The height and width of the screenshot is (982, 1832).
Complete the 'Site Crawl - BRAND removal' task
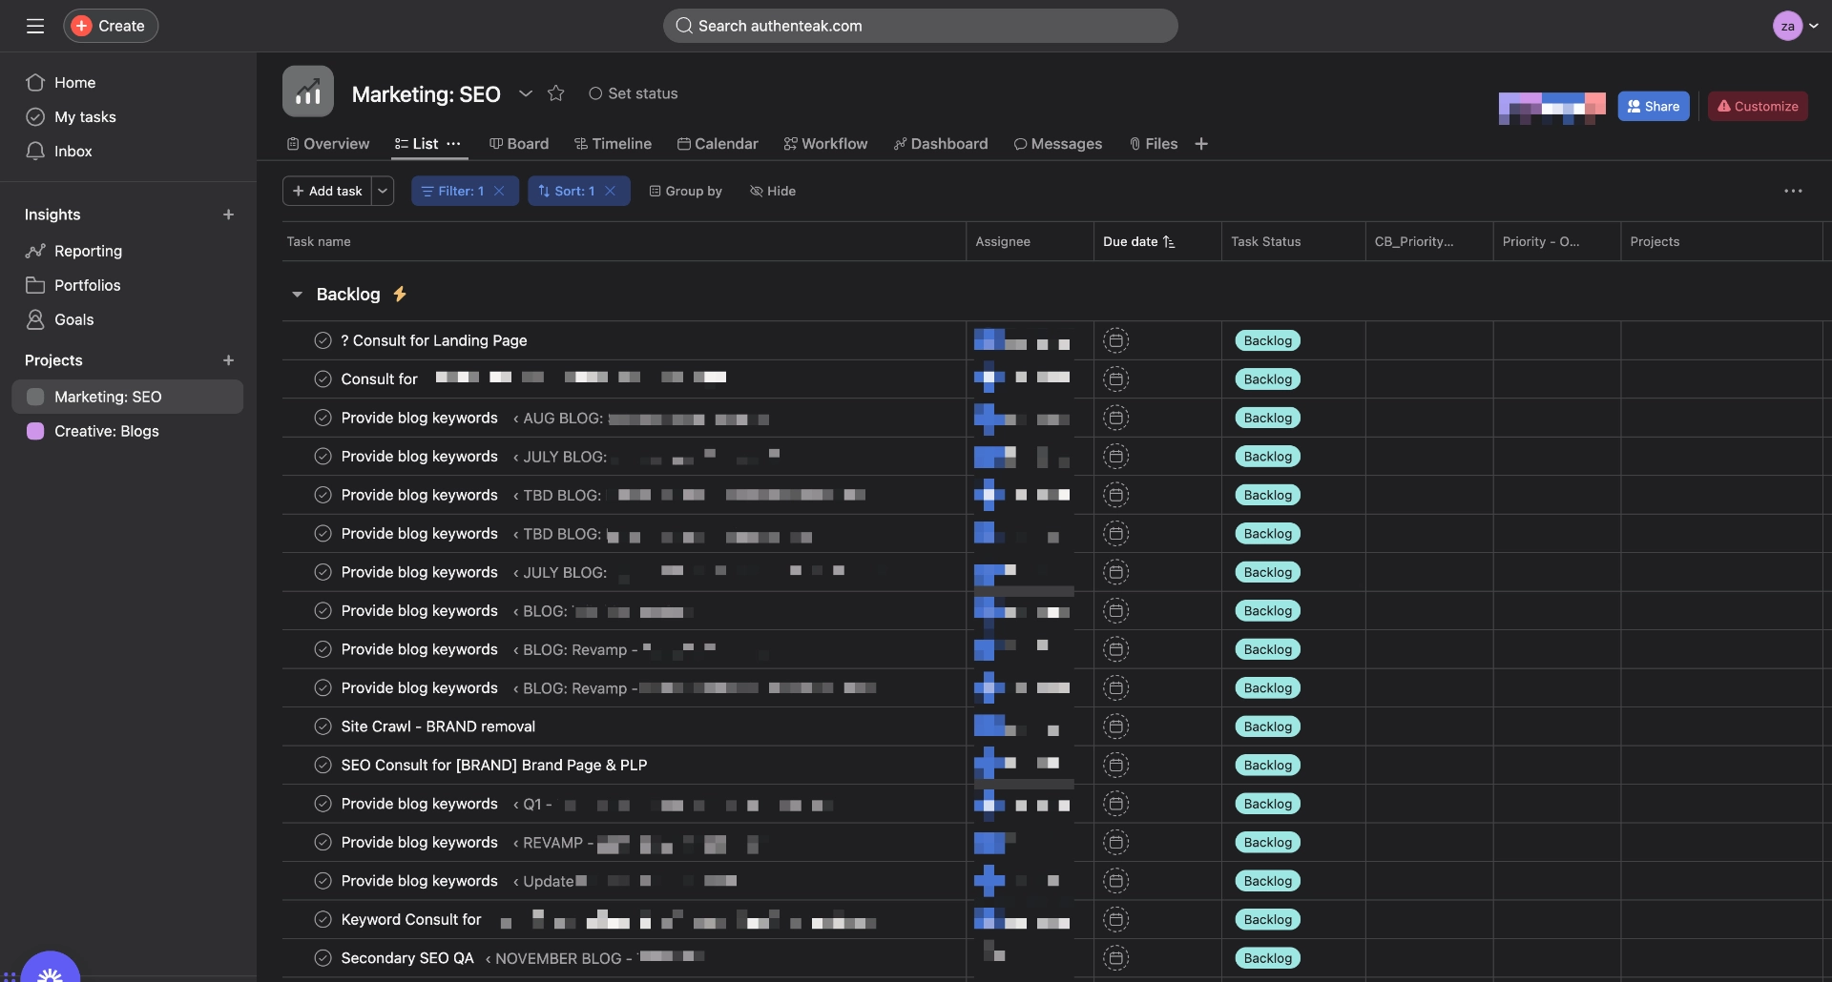click(x=323, y=726)
